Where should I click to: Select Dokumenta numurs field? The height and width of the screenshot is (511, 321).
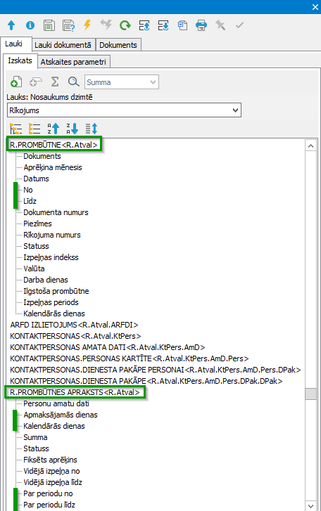pos(56,212)
